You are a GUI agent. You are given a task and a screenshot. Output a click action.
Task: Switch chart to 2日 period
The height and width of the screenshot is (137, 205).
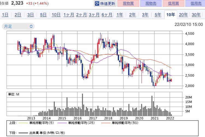coord(18,15)
